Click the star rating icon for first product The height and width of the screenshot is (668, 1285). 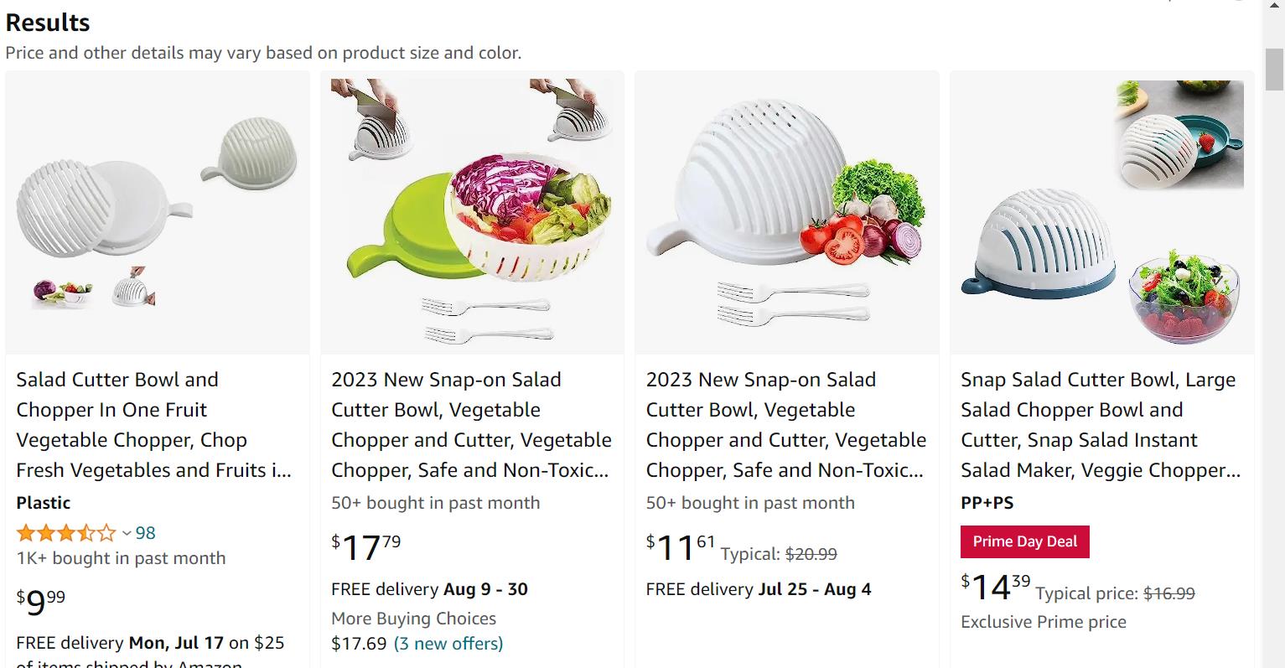[x=65, y=533]
